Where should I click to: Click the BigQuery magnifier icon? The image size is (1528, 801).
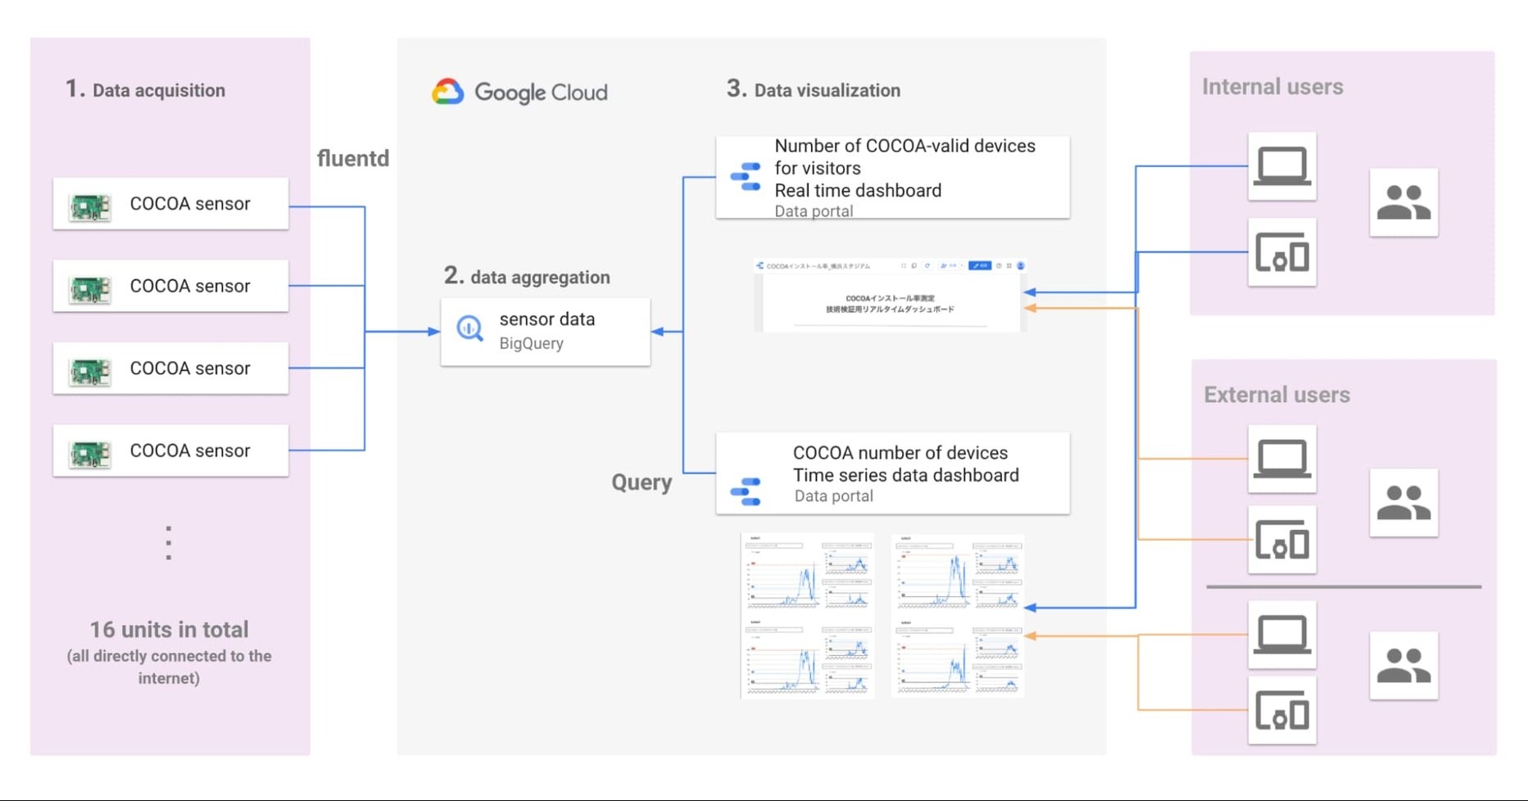pos(469,328)
